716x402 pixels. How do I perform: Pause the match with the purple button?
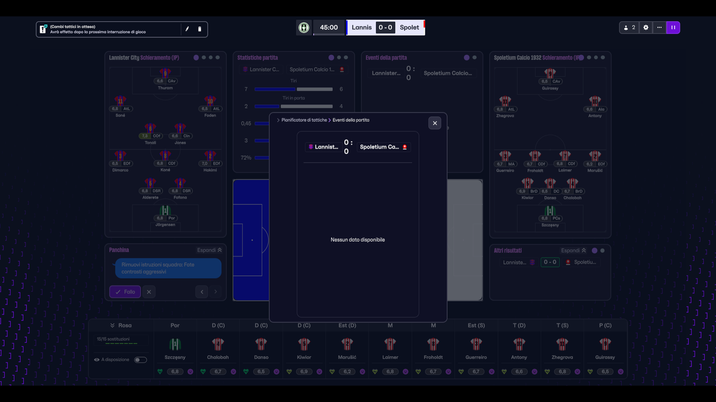[x=673, y=27]
